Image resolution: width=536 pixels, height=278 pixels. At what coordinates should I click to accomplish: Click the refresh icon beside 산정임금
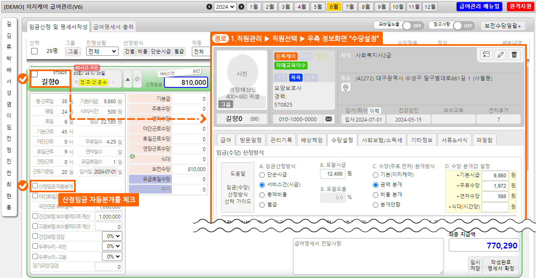137,79
